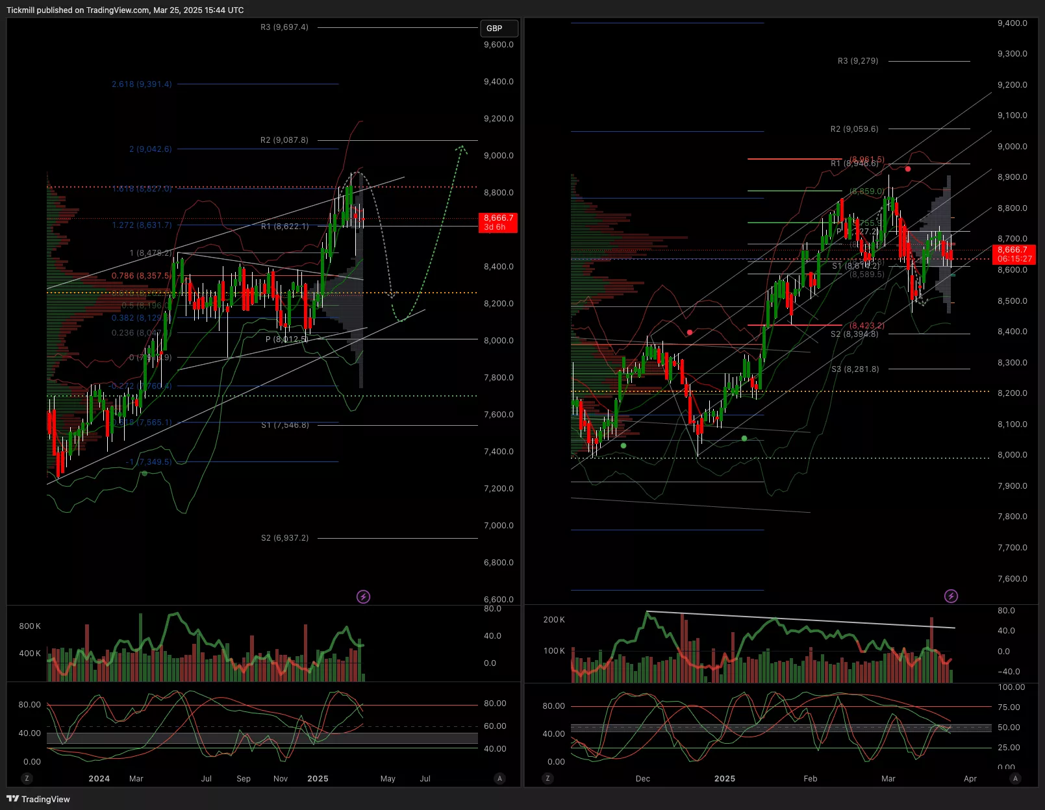Open the GBP currency selector

(x=499, y=29)
